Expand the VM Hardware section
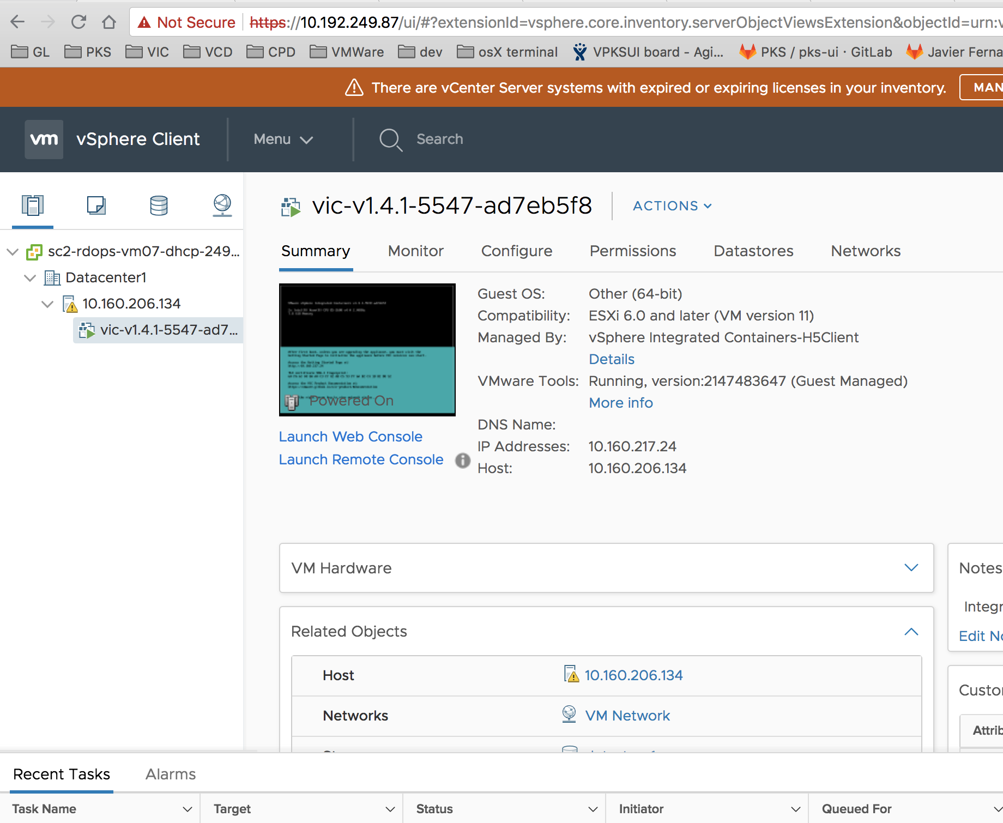Viewport: 1003px width, 823px height. pyautogui.click(x=911, y=567)
